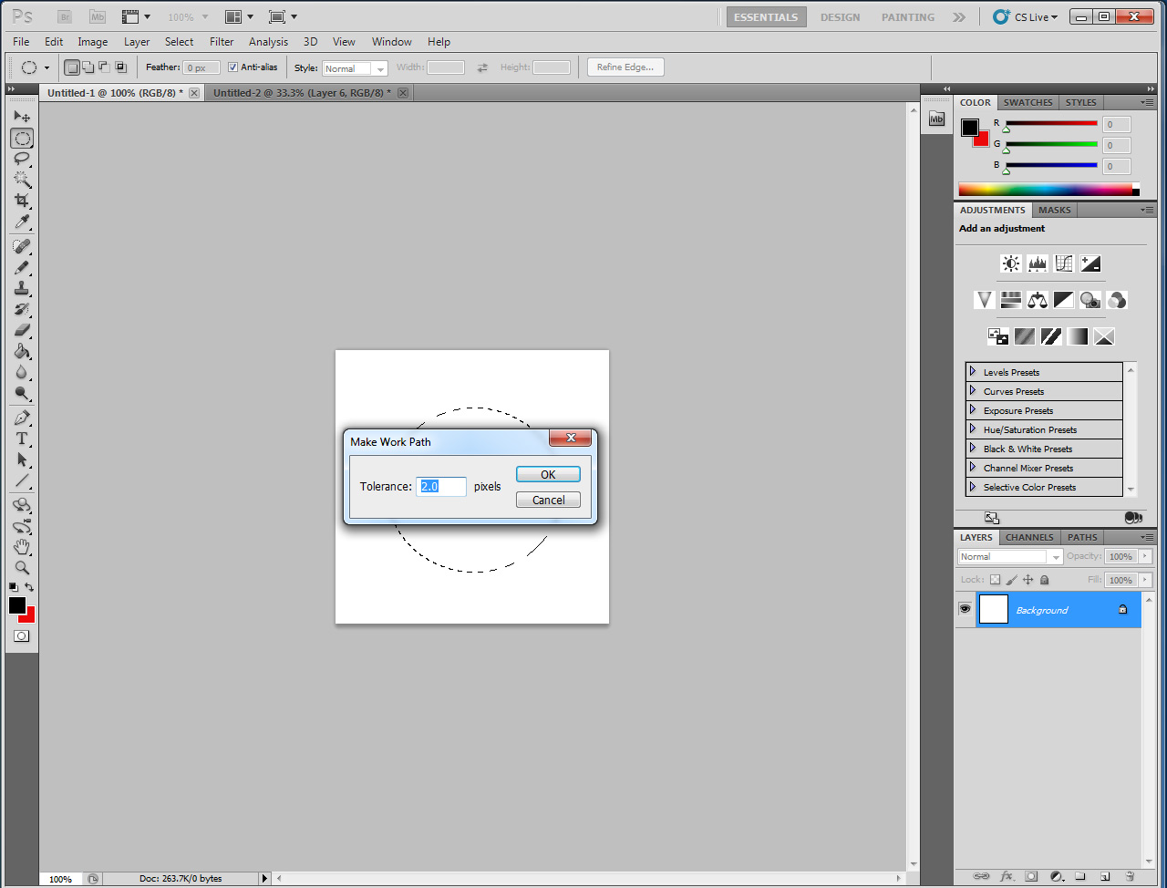Toggle the Anti-alias checkbox
Viewport: 1167px width, 888px height.
coord(232,67)
